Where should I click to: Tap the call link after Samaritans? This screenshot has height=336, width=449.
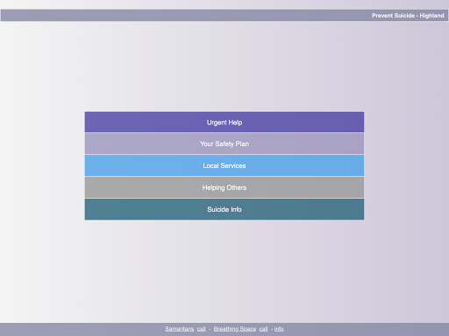(x=202, y=329)
